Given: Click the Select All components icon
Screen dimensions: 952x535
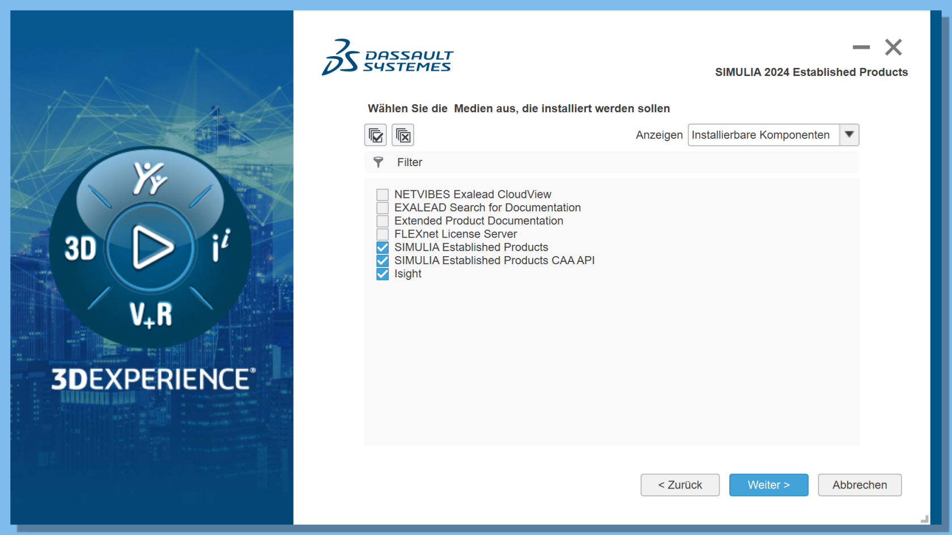Looking at the screenshot, I should pyautogui.click(x=376, y=135).
